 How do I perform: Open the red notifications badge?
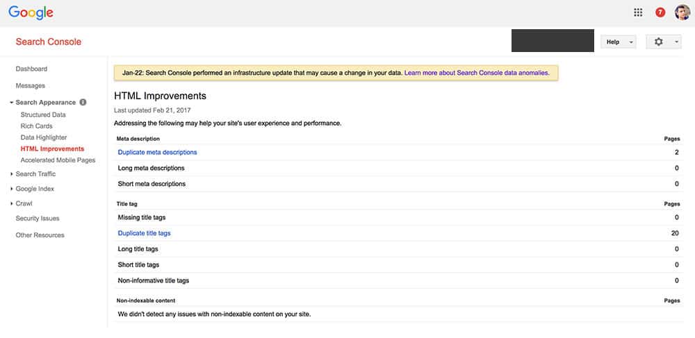pyautogui.click(x=660, y=12)
